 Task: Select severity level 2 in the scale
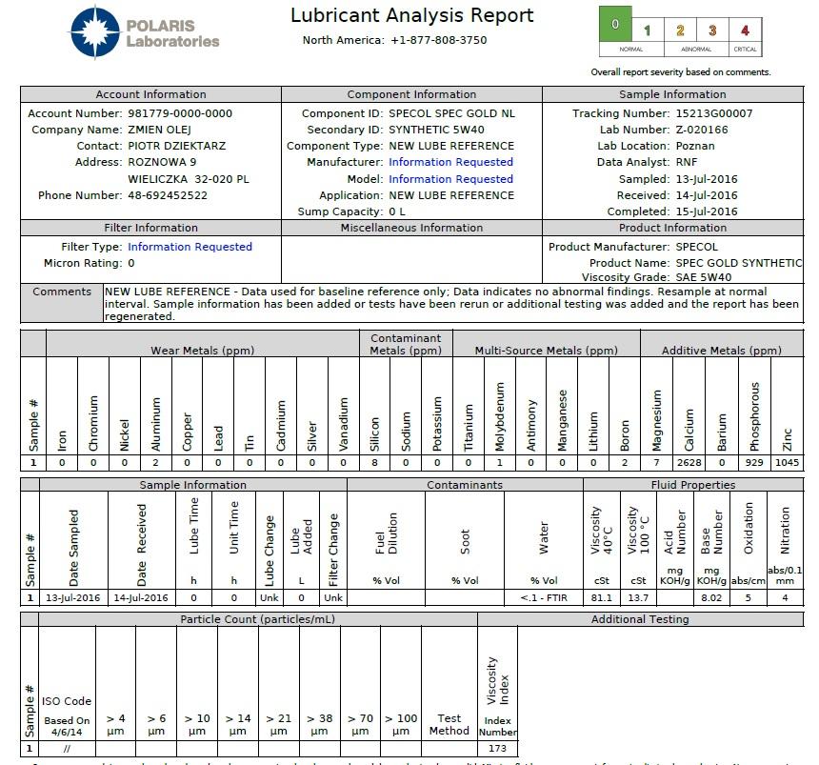pyautogui.click(x=680, y=30)
